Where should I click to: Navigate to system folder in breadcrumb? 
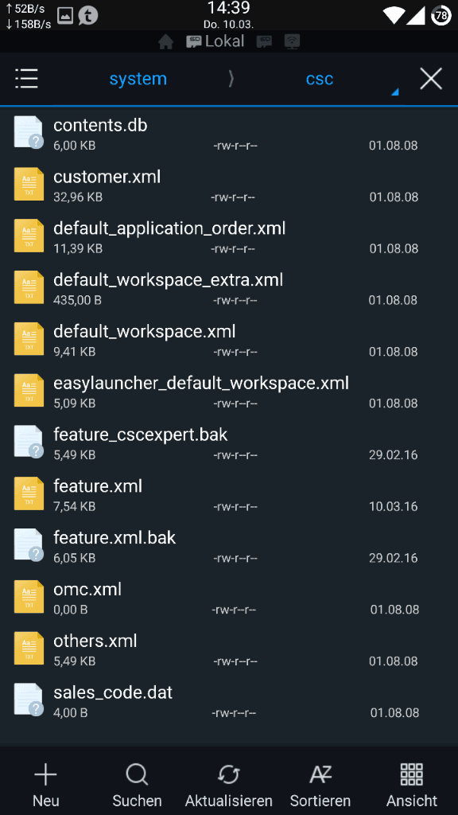(138, 79)
